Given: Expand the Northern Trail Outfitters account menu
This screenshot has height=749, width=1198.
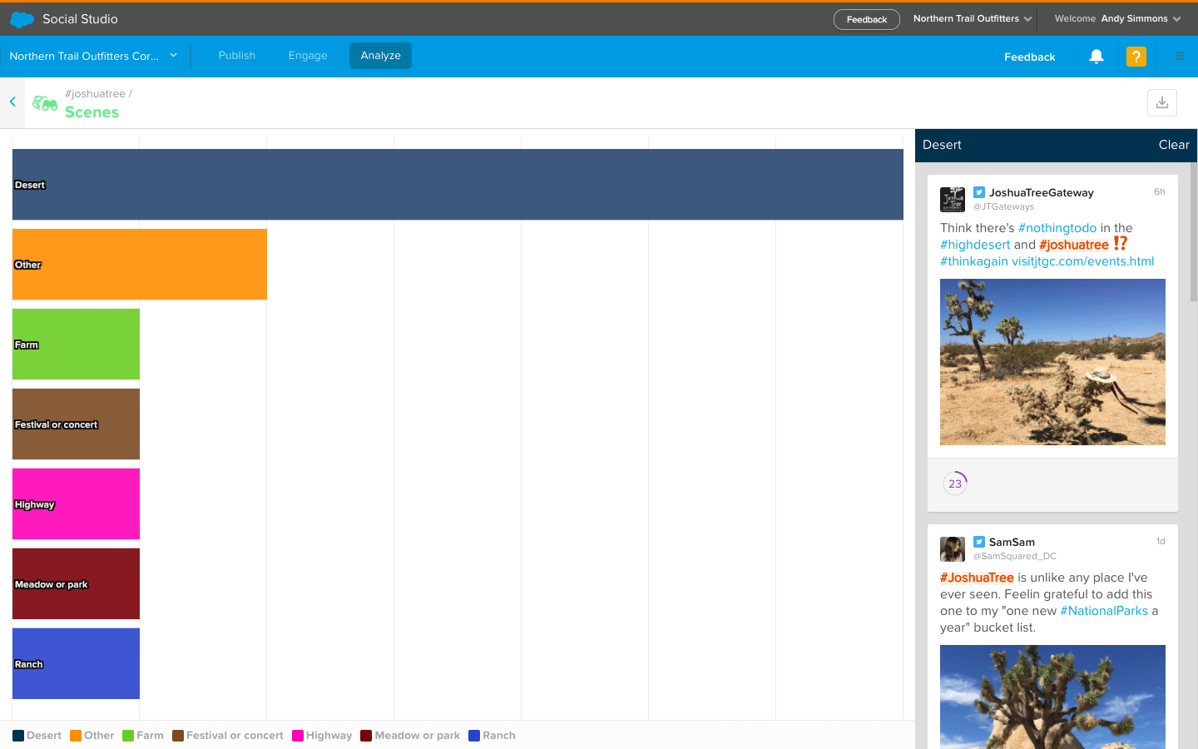Looking at the screenshot, I should [973, 19].
